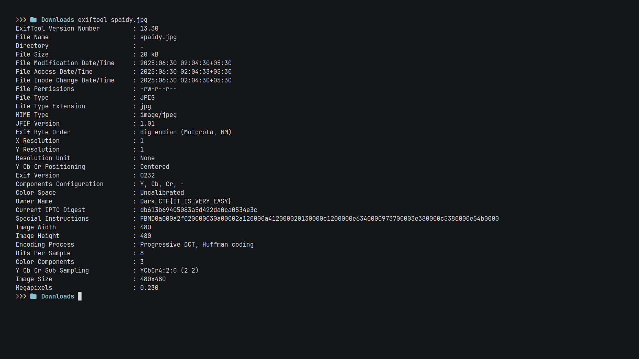Viewport: 639px width, 359px height.
Task: Place cursor at the terminal input block
Action: [x=80, y=297]
